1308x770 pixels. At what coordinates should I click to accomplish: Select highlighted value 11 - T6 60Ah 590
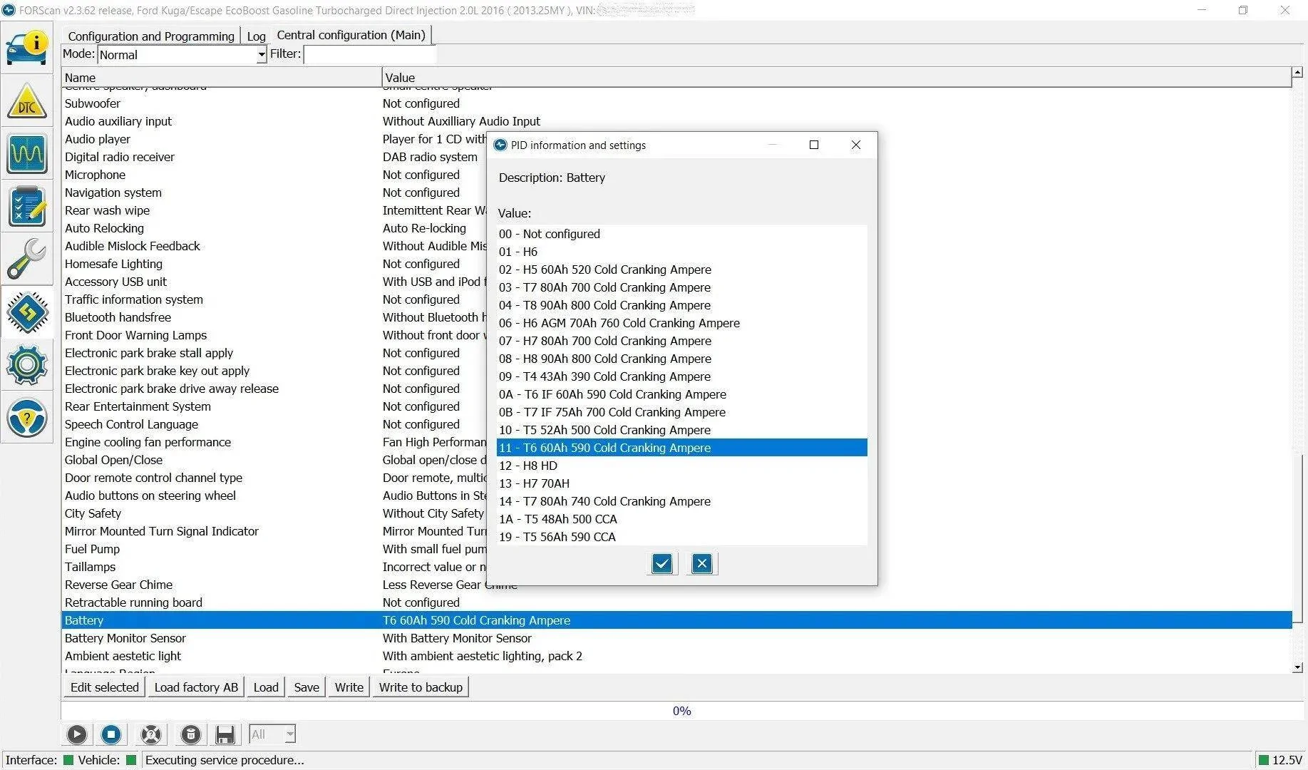tap(681, 448)
